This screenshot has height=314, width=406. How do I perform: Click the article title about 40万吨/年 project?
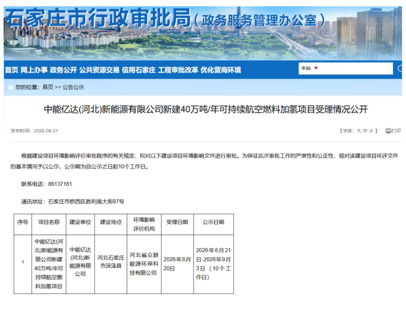click(206, 109)
